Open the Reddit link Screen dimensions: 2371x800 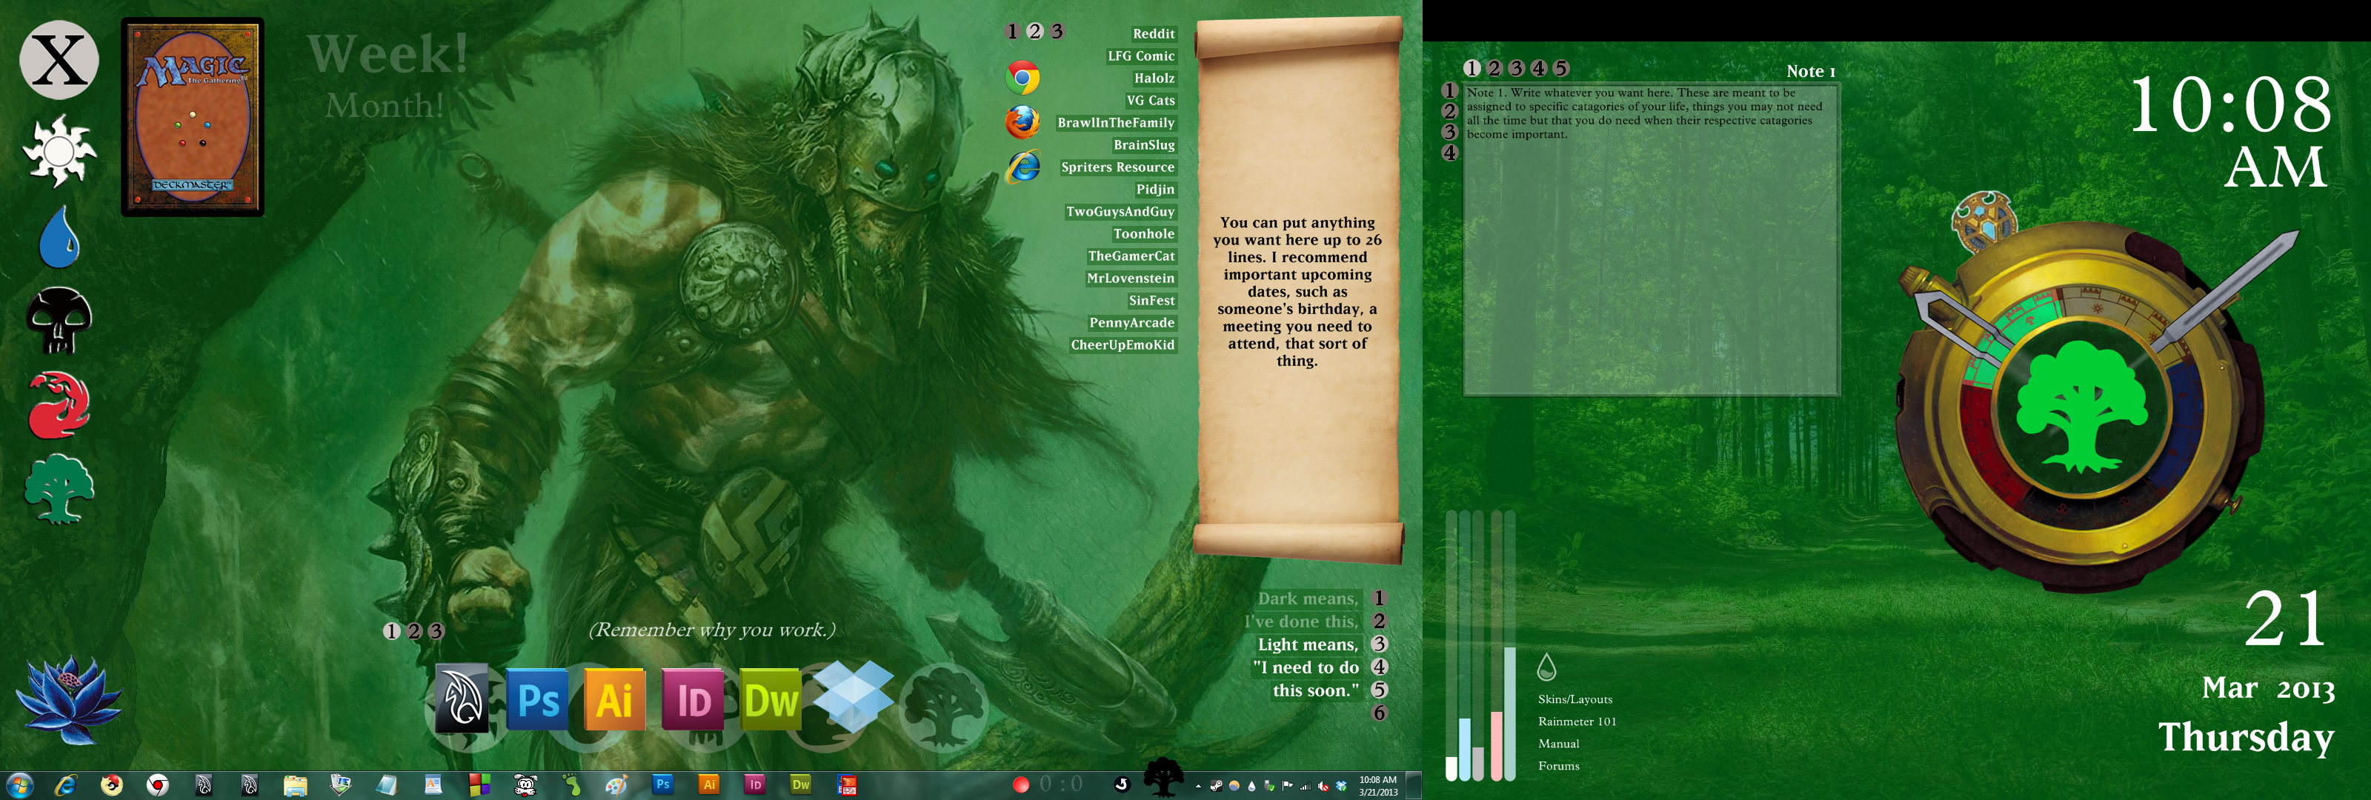click(x=1154, y=34)
